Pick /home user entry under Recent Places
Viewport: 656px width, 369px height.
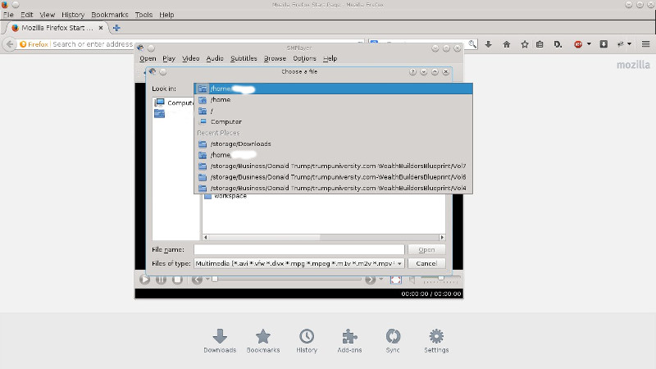click(x=333, y=155)
